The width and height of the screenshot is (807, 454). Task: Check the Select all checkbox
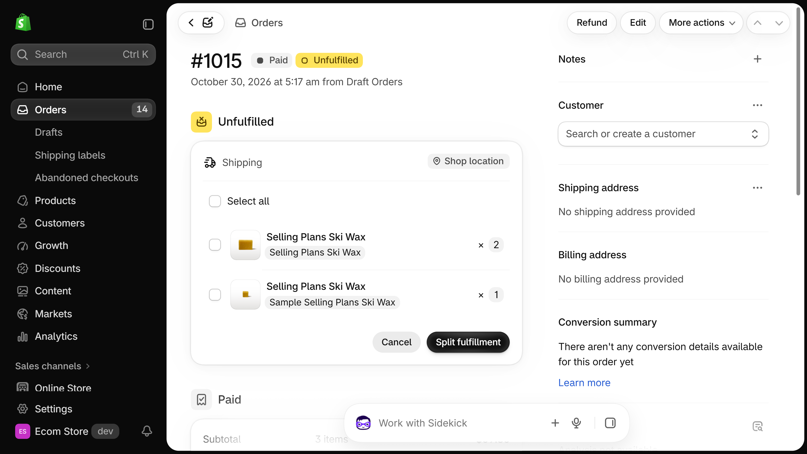(x=215, y=201)
